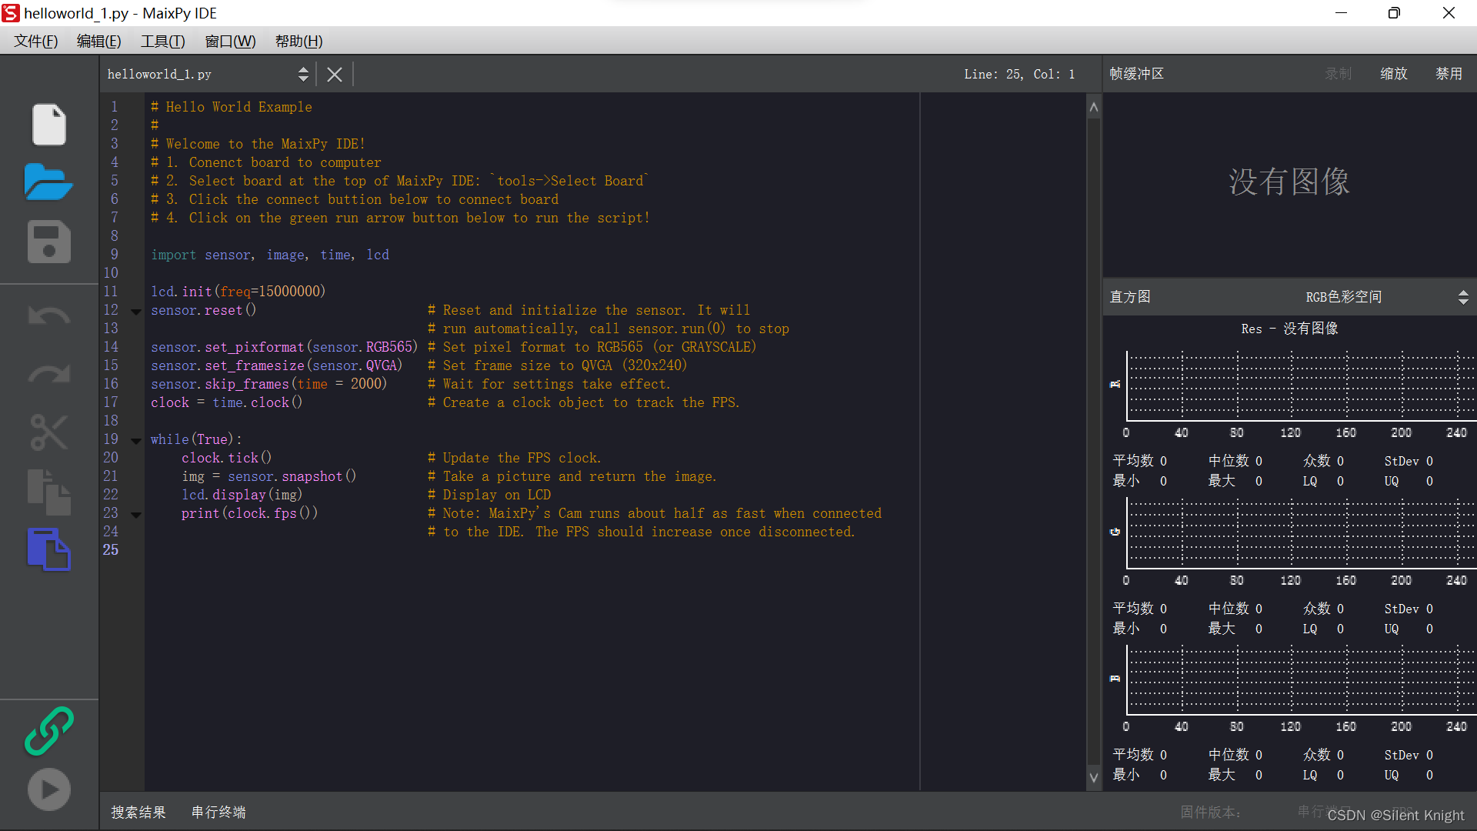Open the 工具(T) menu

point(163,42)
